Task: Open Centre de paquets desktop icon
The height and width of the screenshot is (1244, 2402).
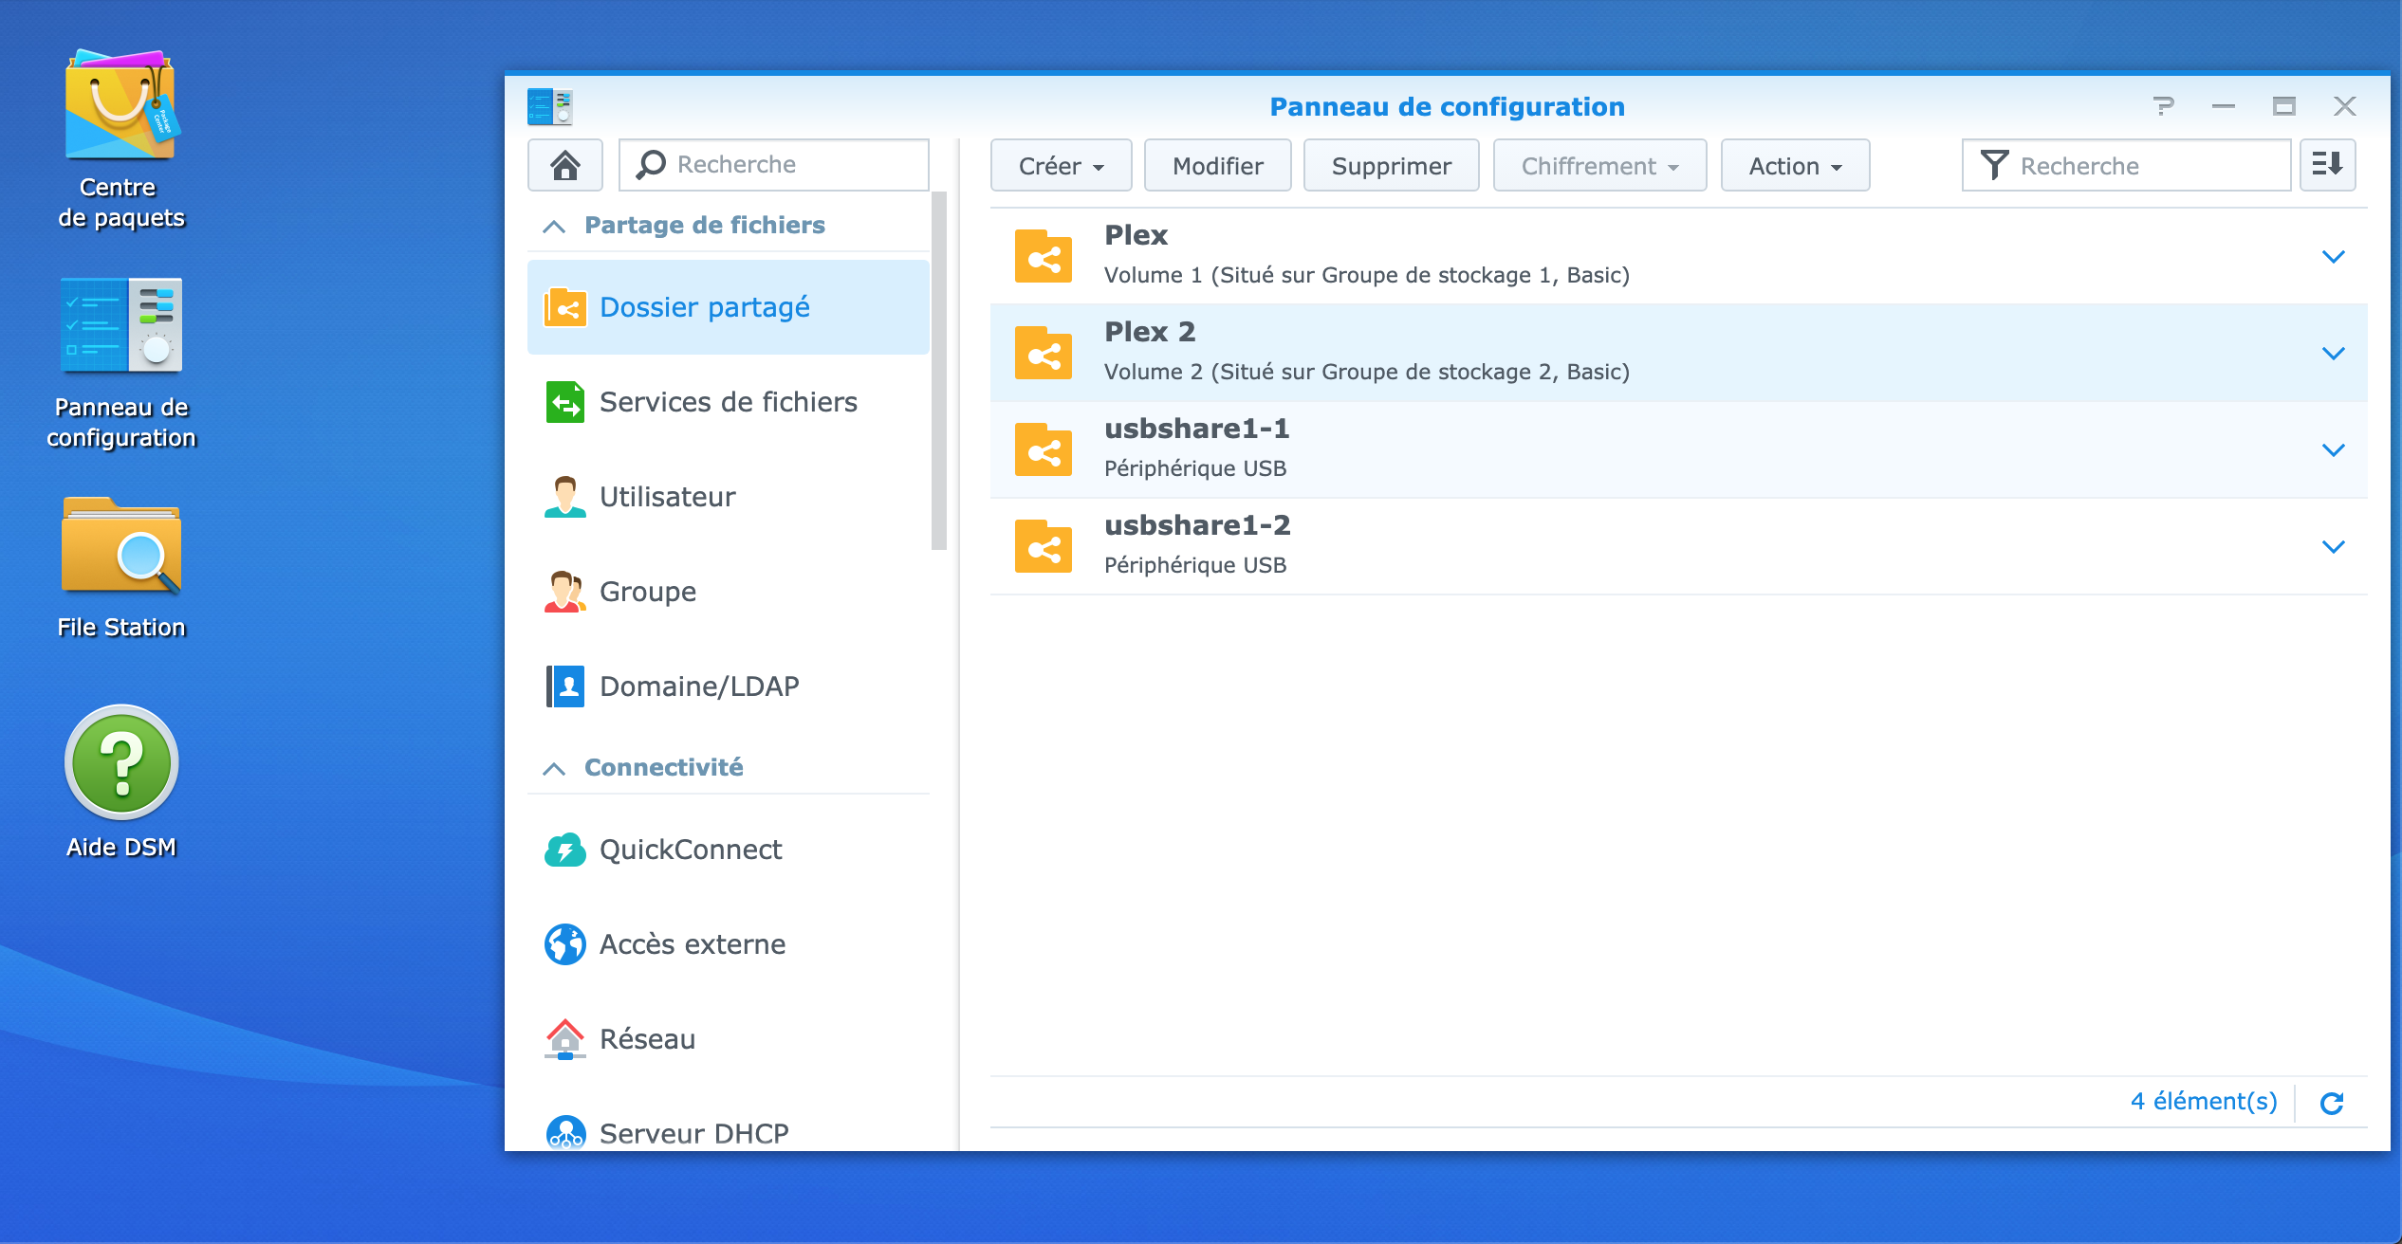Action: point(120,106)
